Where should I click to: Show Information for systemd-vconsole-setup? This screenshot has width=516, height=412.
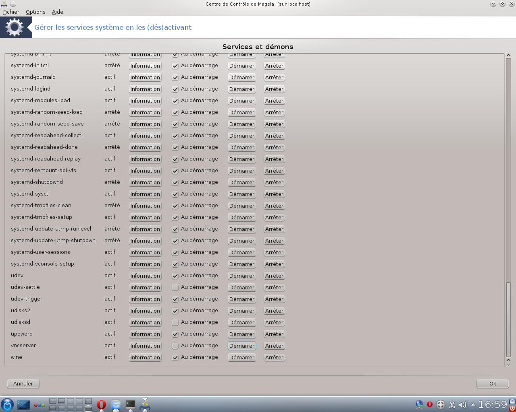point(145,264)
